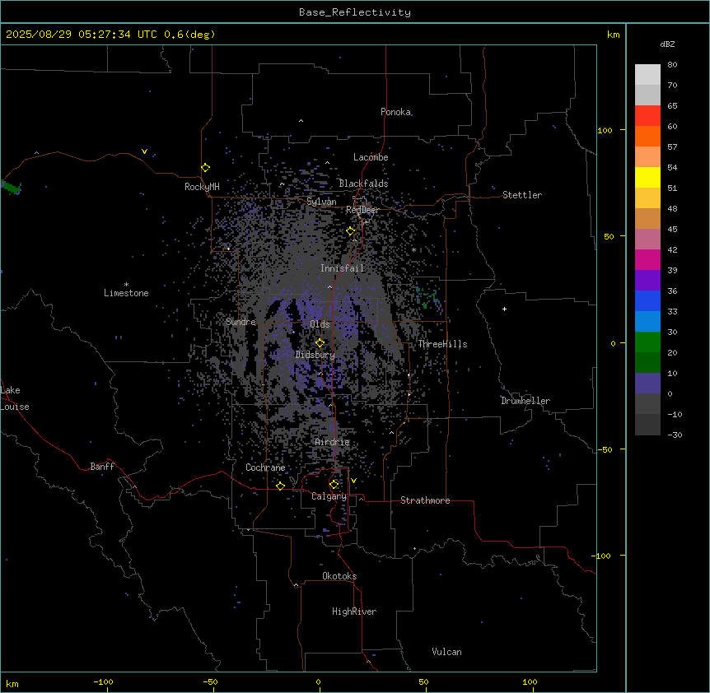Click the yellow diamond marker south of RedDeer
The width and height of the screenshot is (710, 693).
pos(350,231)
